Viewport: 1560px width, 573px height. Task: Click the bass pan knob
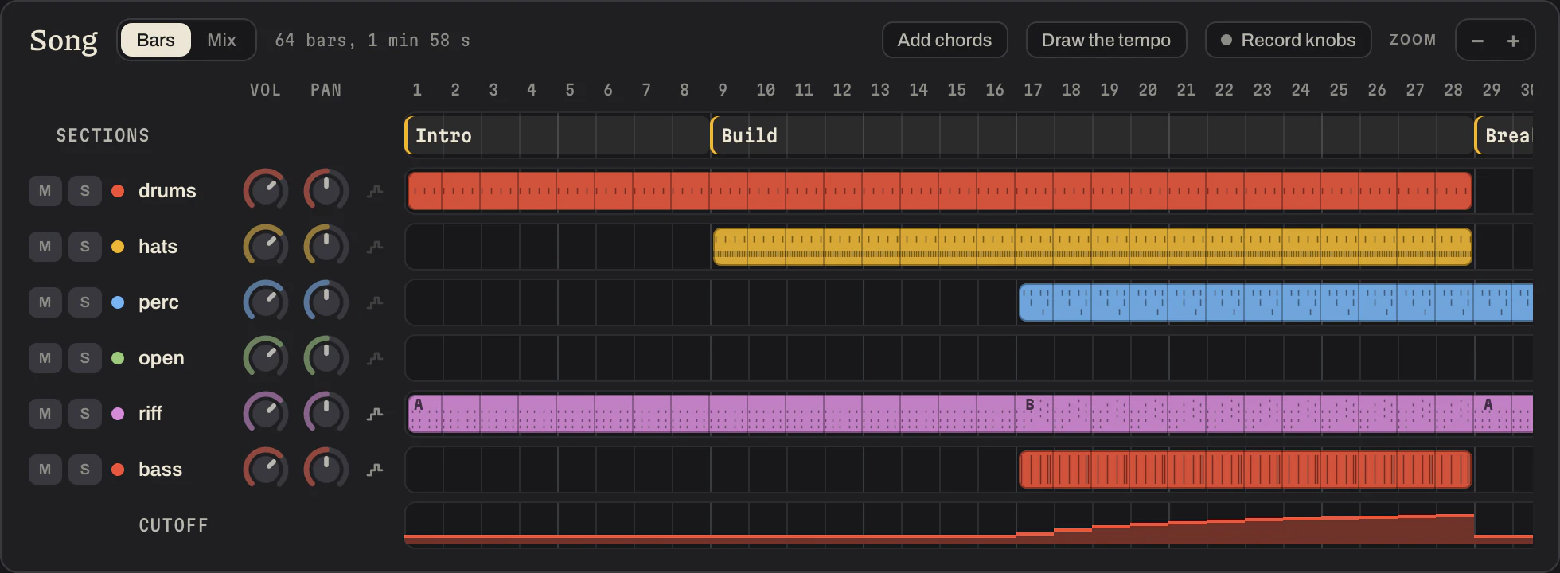coord(326,470)
